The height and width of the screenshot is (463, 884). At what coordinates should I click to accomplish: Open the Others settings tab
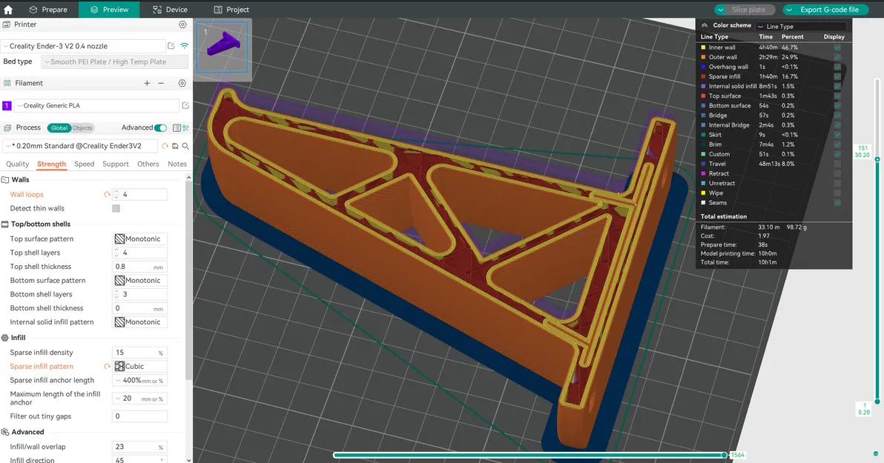pos(148,164)
